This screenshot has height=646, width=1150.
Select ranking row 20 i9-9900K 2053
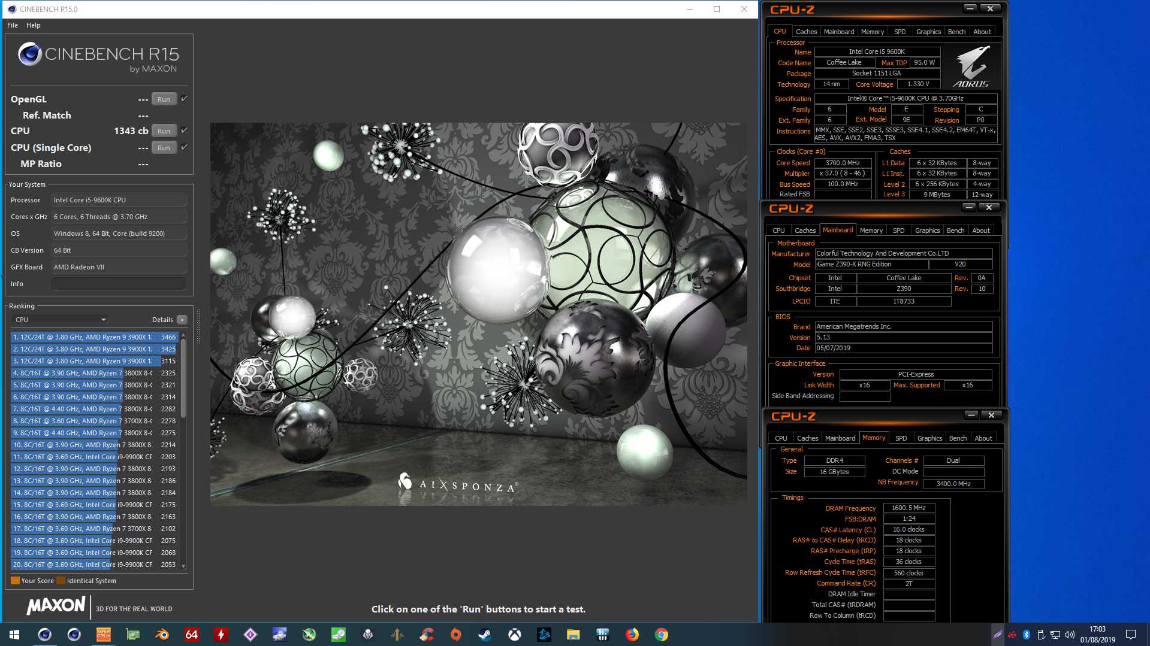coord(94,565)
